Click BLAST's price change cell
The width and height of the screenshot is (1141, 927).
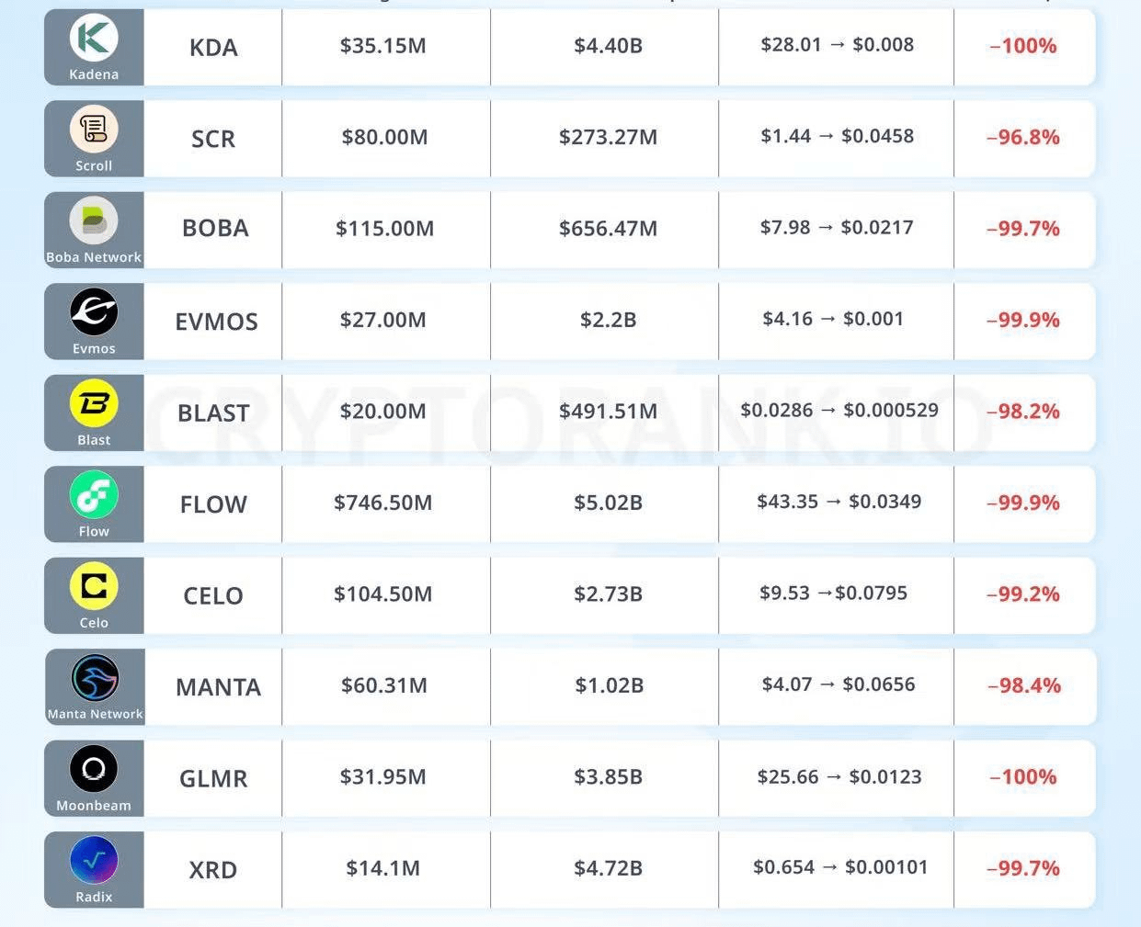tap(839, 411)
